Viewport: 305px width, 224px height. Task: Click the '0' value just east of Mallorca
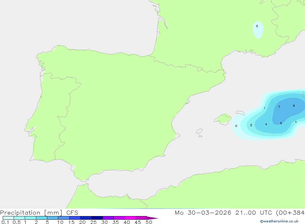pos(236,126)
